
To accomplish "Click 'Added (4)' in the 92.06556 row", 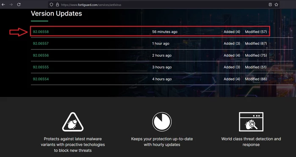I will pos(232,55).
